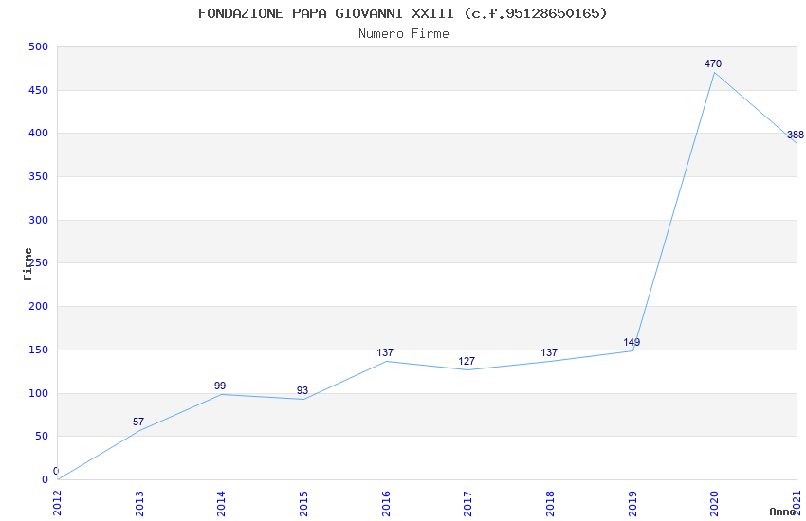
Task: Select the 470 data point label
Action: [x=713, y=63]
